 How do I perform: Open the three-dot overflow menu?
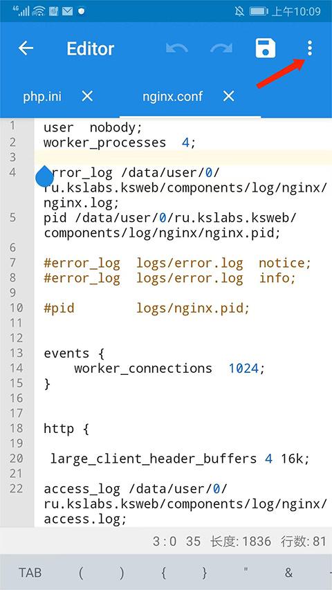click(309, 48)
